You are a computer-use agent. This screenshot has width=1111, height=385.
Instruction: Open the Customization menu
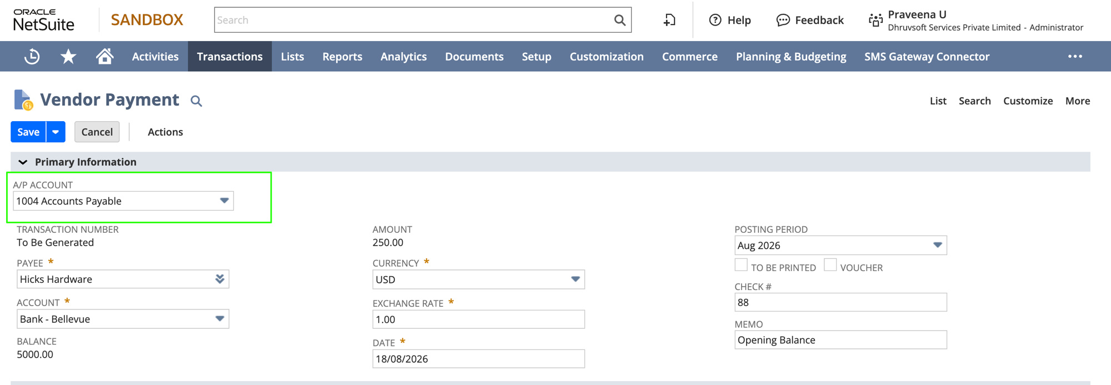point(606,56)
